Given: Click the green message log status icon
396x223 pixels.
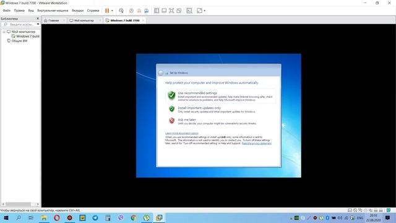Looking at the screenshot, I should 389,210.
